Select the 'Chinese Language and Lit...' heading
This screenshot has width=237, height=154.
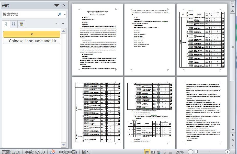(x=32, y=41)
